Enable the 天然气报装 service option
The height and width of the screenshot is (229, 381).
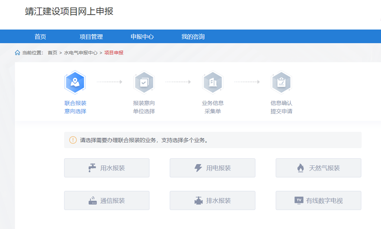[x=318, y=168]
